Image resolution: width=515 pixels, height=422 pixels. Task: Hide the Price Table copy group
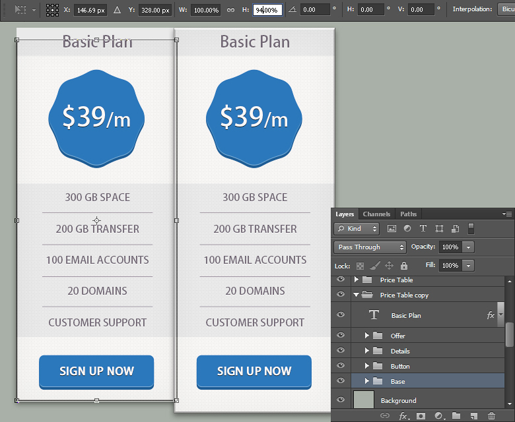341,295
